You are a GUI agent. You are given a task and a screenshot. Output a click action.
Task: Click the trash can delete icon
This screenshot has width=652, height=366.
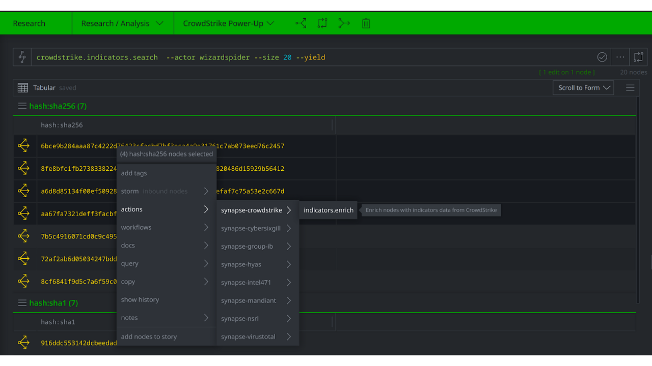[x=366, y=23]
